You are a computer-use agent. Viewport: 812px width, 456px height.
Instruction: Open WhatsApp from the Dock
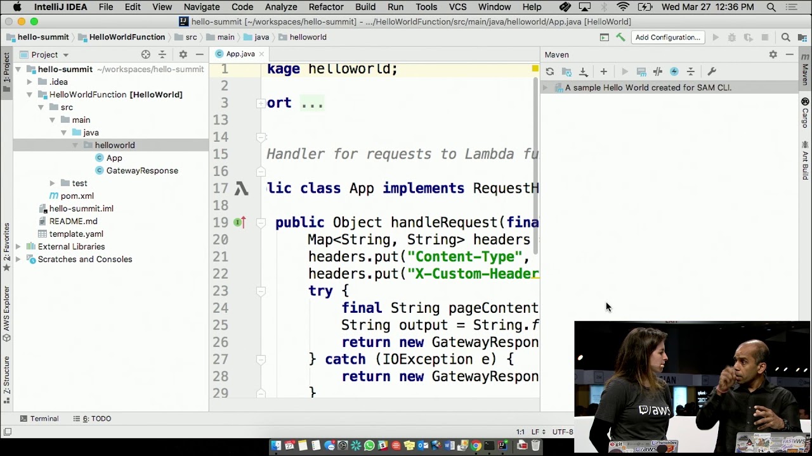[369, 446]
